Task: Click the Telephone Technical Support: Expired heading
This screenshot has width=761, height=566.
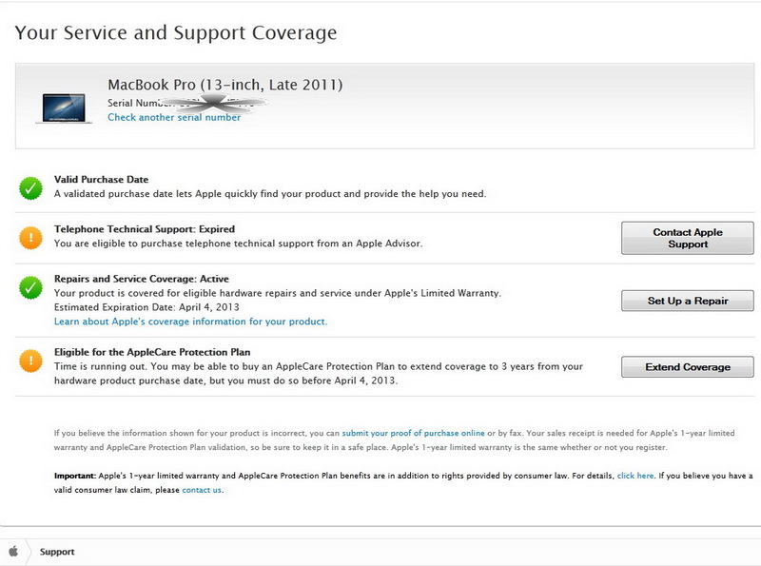Action: [x=145, y=229]
